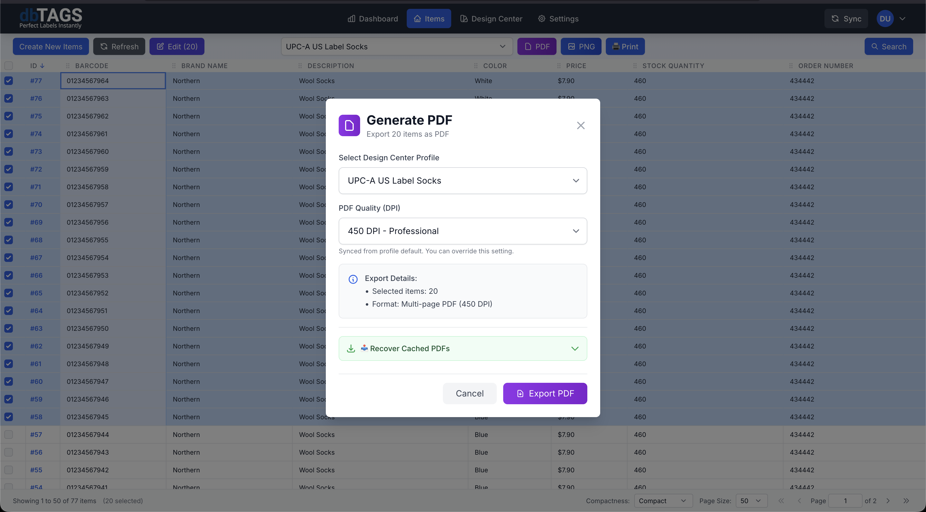The height and width of the screenshot is (512, 926).
Task: Click the page number input field
Action: [845, 500]
